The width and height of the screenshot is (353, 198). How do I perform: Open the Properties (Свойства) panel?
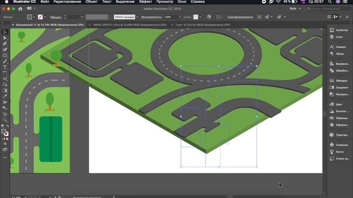339,30
